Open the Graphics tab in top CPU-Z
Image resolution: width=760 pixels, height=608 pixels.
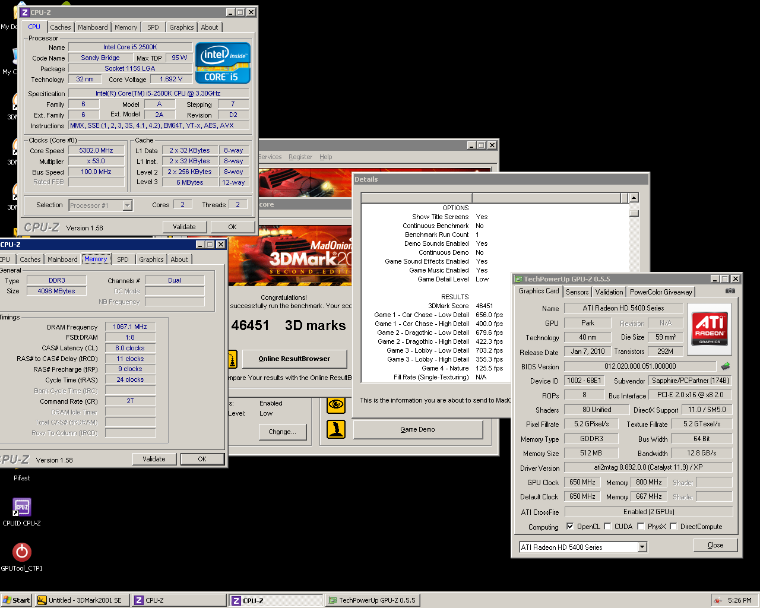coord(181,27)
